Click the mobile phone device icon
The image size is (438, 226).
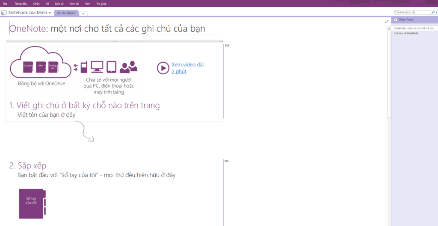pos(84,66)
